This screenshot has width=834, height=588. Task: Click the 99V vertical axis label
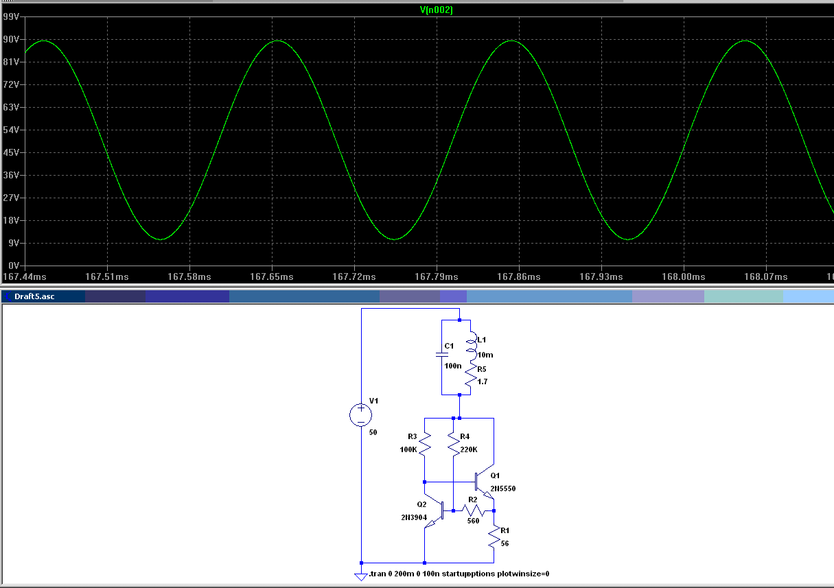(x=11, y=17)
